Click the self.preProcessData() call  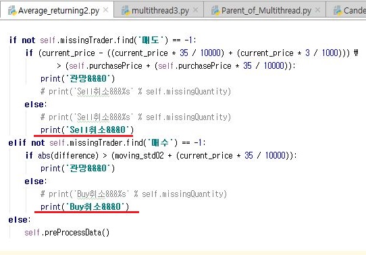pyautogui.click(x=67, y=232)
